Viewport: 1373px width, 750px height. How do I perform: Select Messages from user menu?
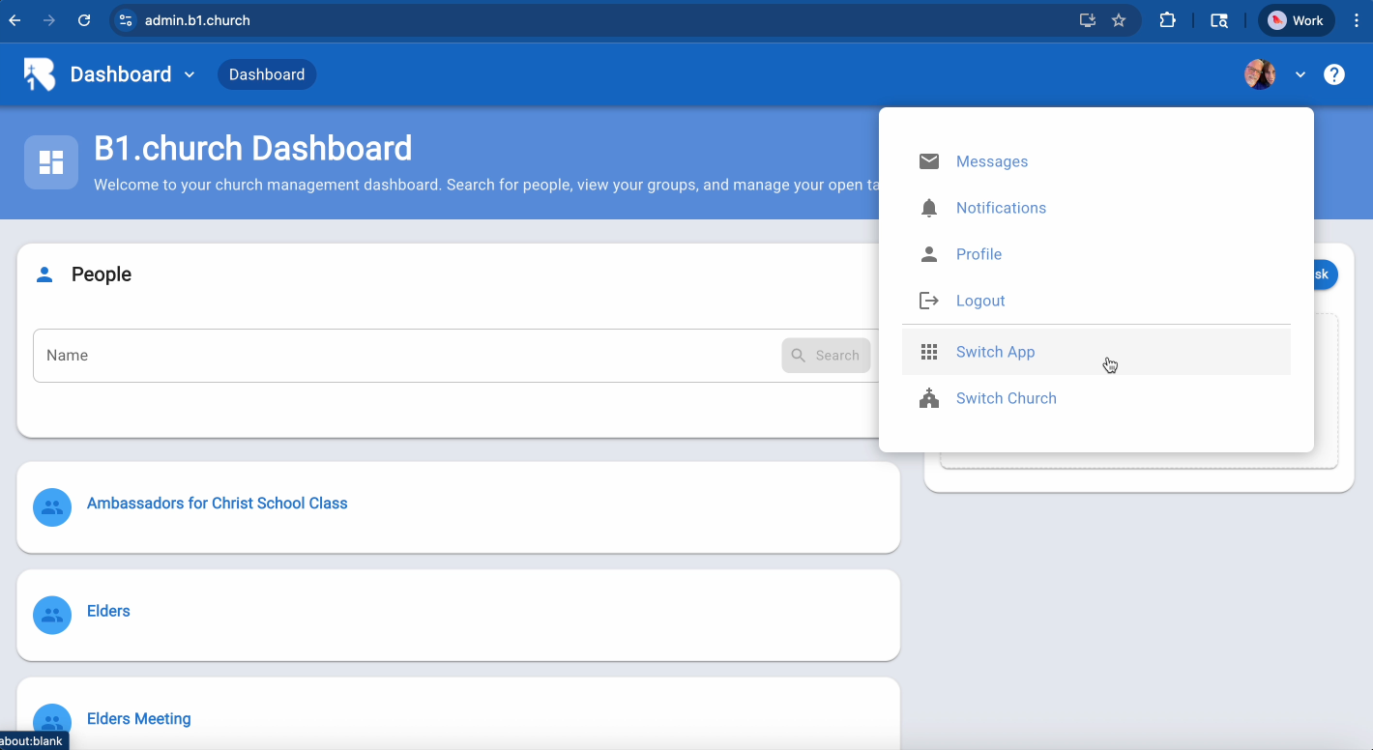pos(992,161)
